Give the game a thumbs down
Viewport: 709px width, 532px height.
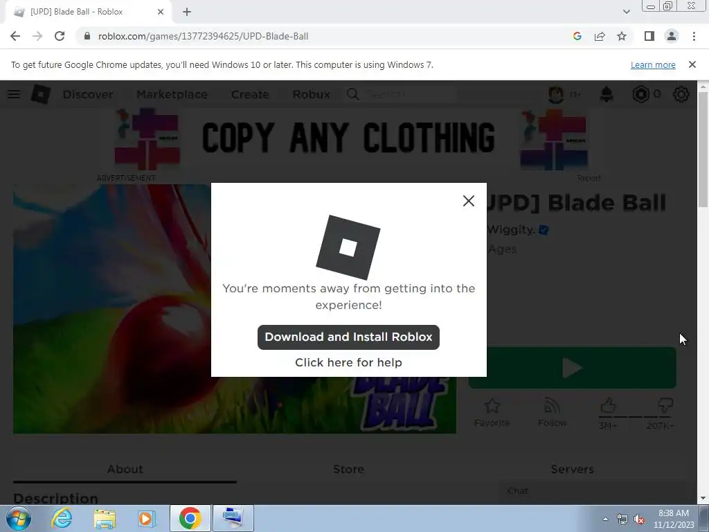(665, 405)
